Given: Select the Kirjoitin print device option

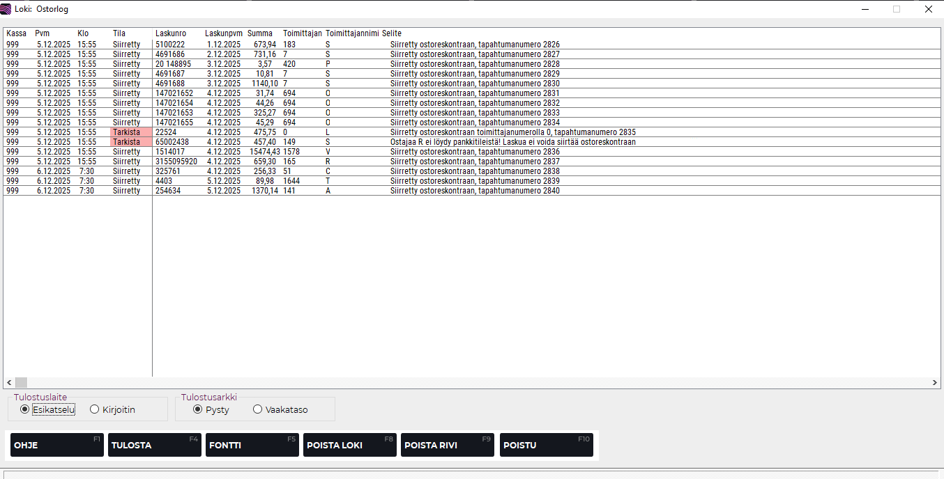Looking at the screenshot, I should [x=95, y=409].
